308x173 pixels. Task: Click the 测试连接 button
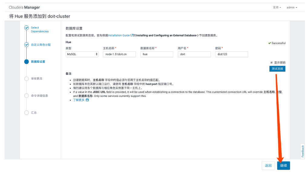[x=277, y=69]
